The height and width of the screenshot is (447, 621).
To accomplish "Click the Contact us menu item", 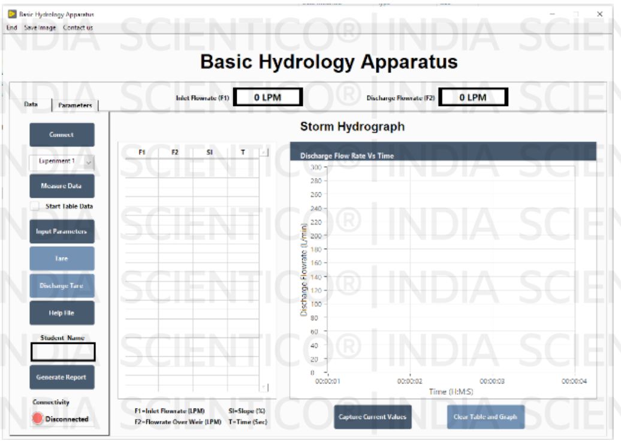I will (x=77, y=27).
